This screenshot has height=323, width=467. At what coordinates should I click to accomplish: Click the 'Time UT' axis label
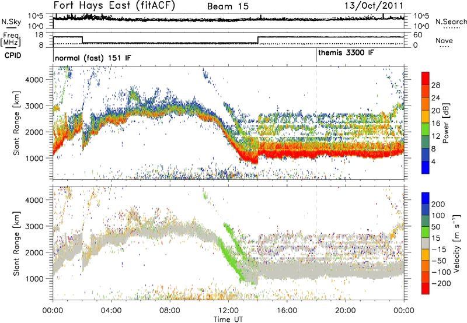tap(228, 319)
